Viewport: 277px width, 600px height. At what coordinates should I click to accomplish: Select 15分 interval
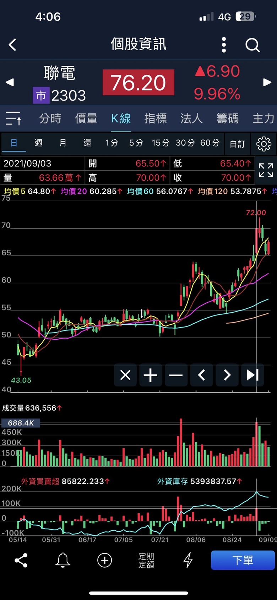pyautogui.click(x=161, y=143)
